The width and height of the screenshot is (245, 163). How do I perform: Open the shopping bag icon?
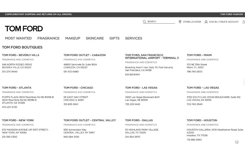pos(244,22)
